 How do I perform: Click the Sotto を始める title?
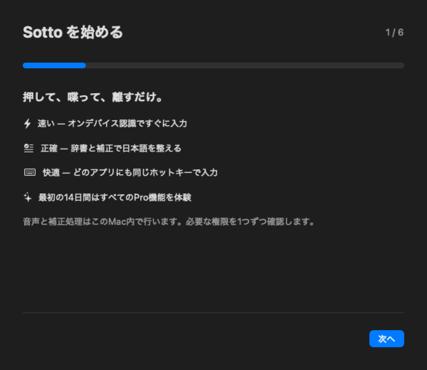(x=73, y=32)
